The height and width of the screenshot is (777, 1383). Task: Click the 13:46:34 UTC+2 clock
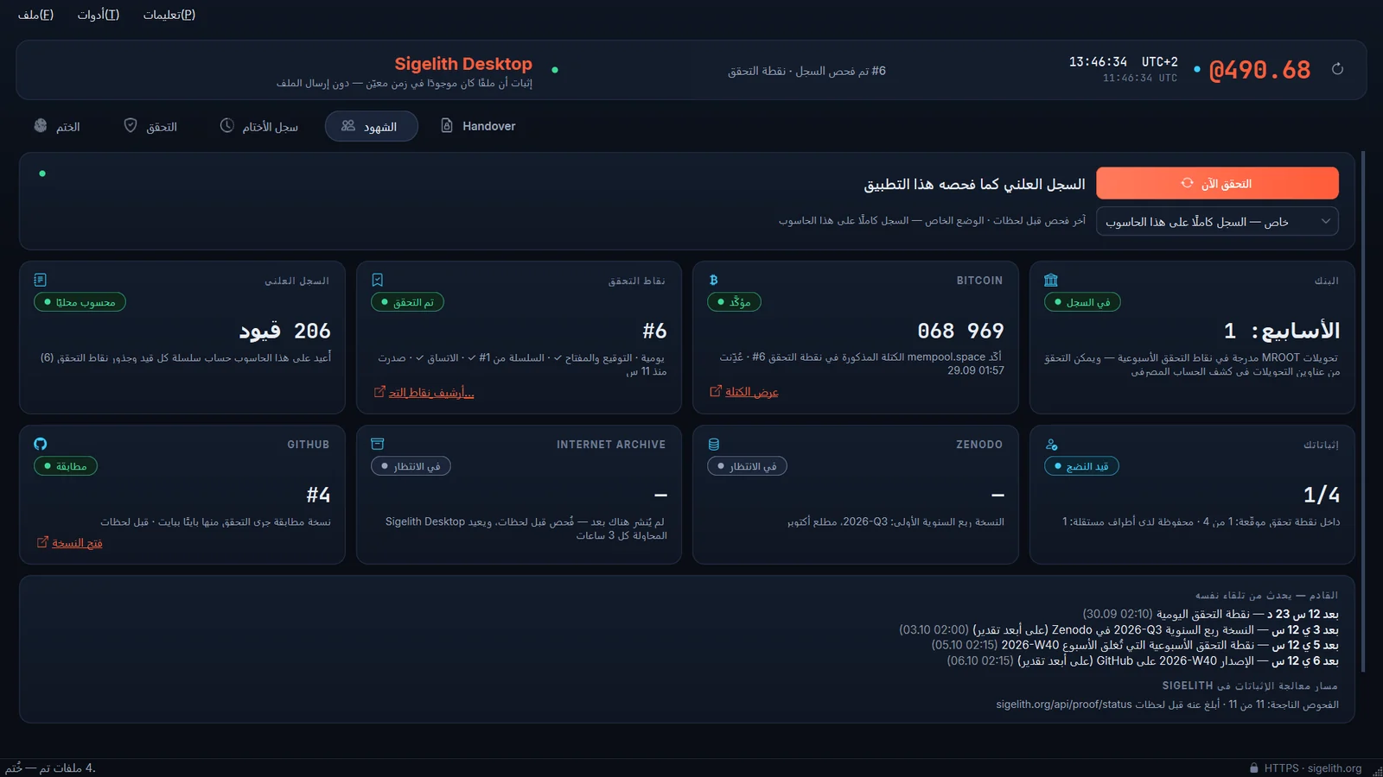[1123, 62]
